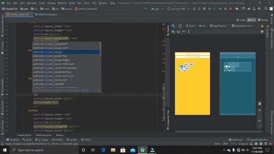Open the Event Log panel

pyautogui.click(x=235, y=140)
